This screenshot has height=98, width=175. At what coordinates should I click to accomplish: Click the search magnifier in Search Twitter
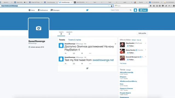(130, 10)
